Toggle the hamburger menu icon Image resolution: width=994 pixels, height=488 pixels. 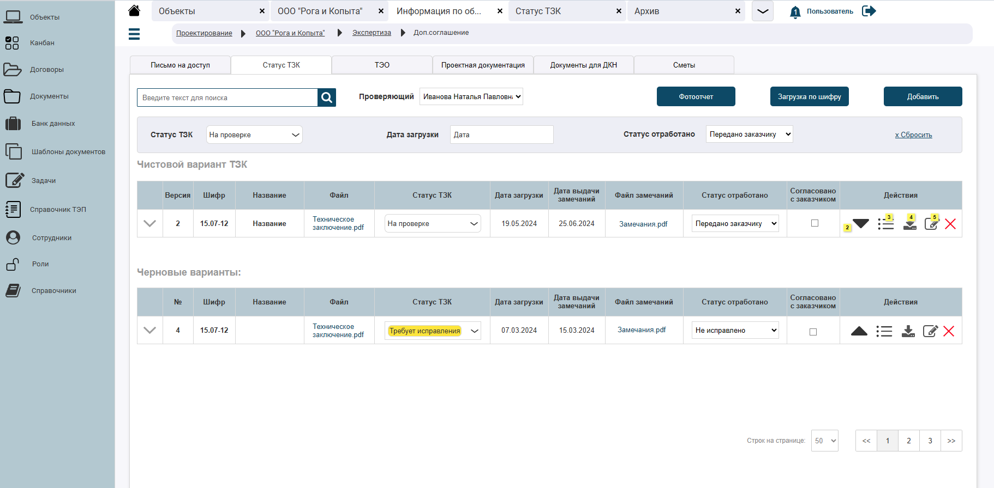coord(134,34)
